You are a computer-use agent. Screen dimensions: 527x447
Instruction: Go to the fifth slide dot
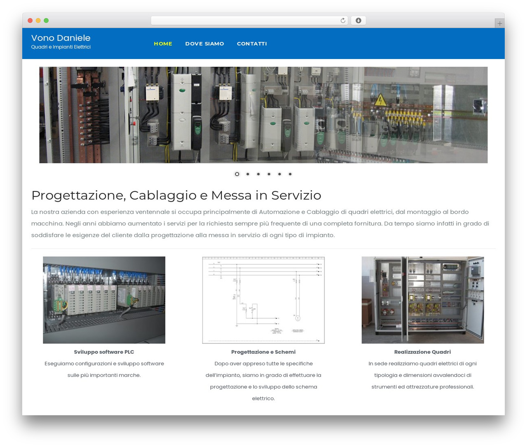280,174
